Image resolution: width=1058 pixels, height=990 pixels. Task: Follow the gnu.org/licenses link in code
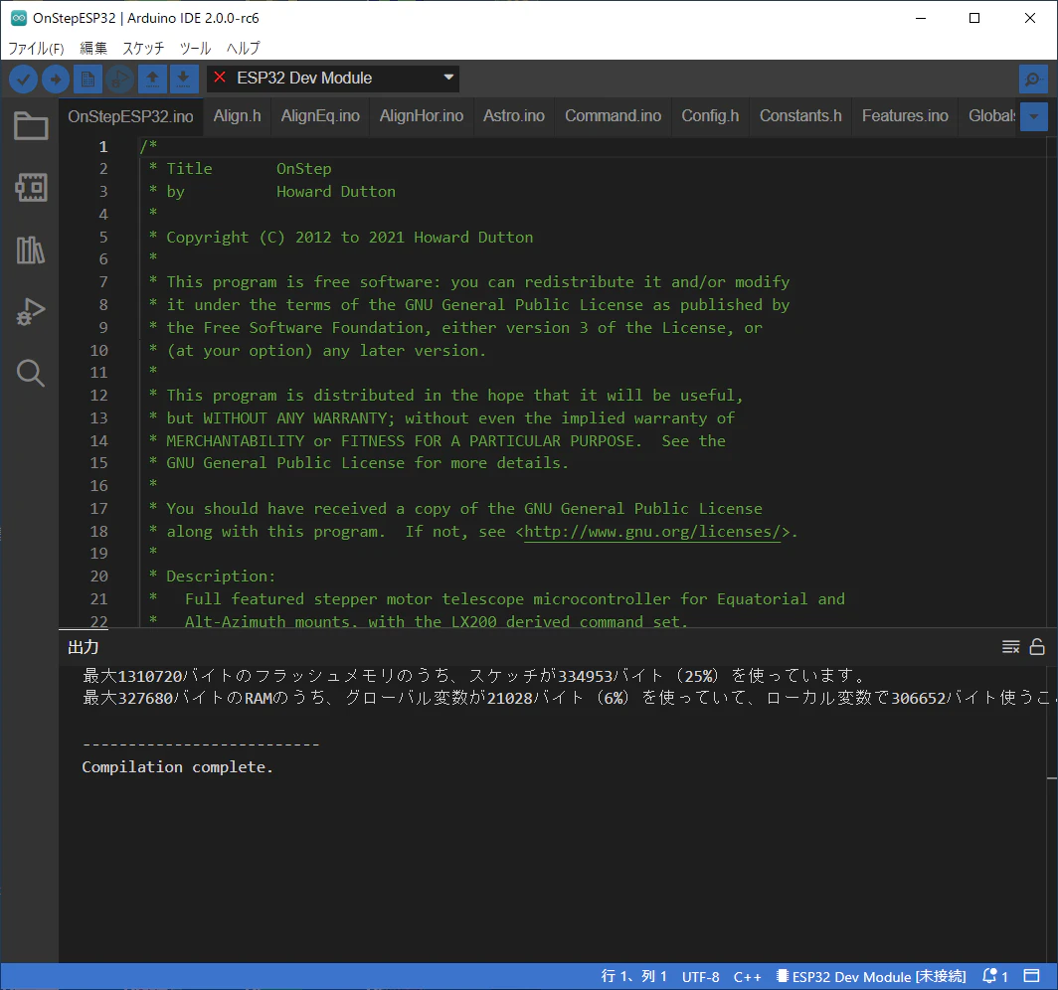[652, 532]
